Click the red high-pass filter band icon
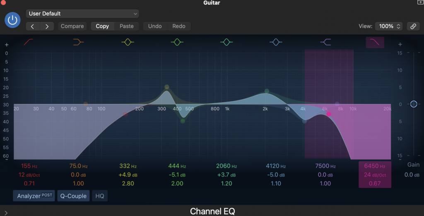 (x=28, y=42)
